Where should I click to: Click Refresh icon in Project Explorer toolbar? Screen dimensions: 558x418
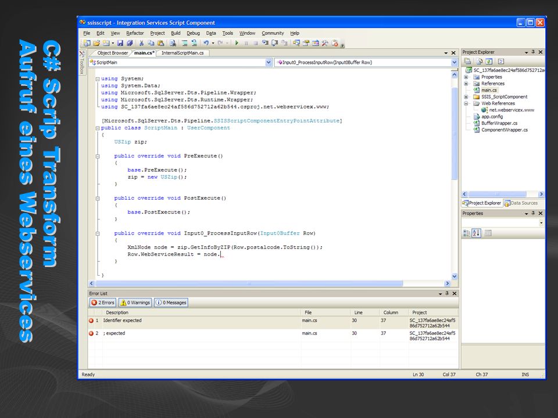click(x=489, y=61)
